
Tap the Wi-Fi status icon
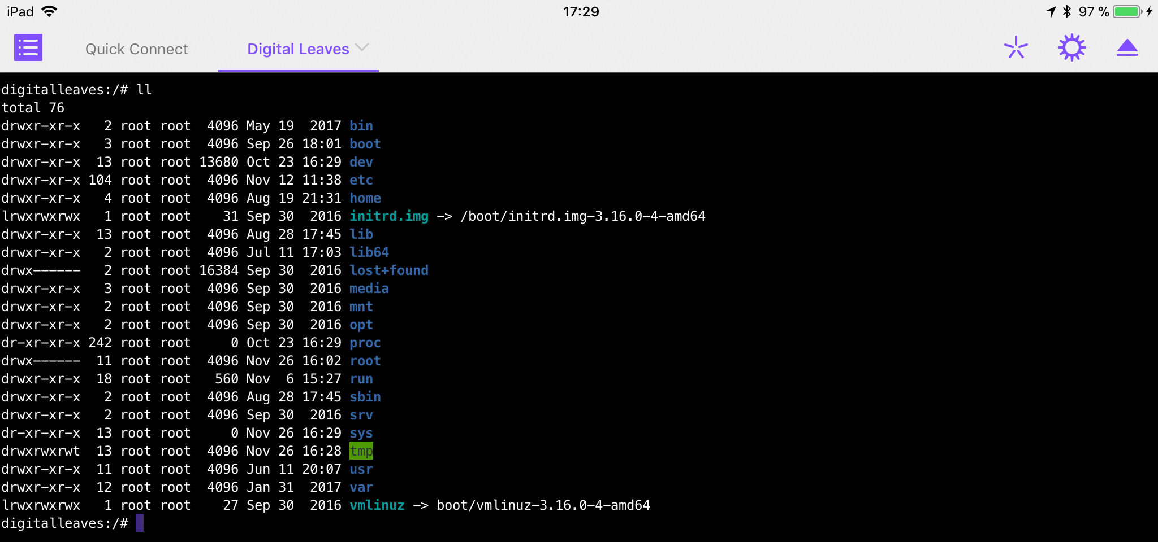(50, 11)
